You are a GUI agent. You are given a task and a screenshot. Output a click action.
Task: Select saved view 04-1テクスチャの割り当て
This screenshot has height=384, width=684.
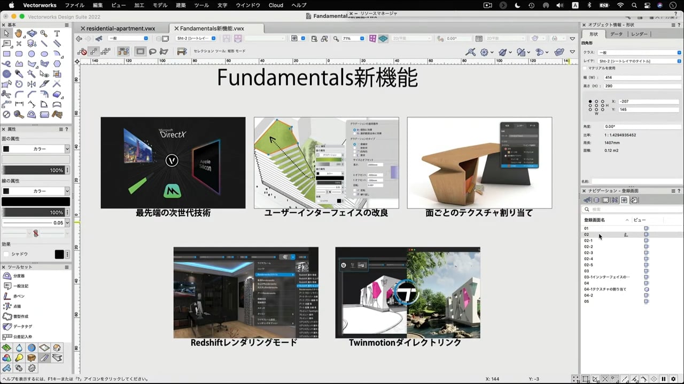point(605,289)
